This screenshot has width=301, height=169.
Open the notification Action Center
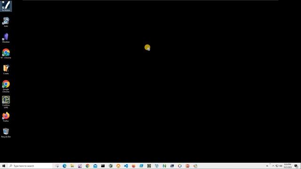(x=296, y=166)
